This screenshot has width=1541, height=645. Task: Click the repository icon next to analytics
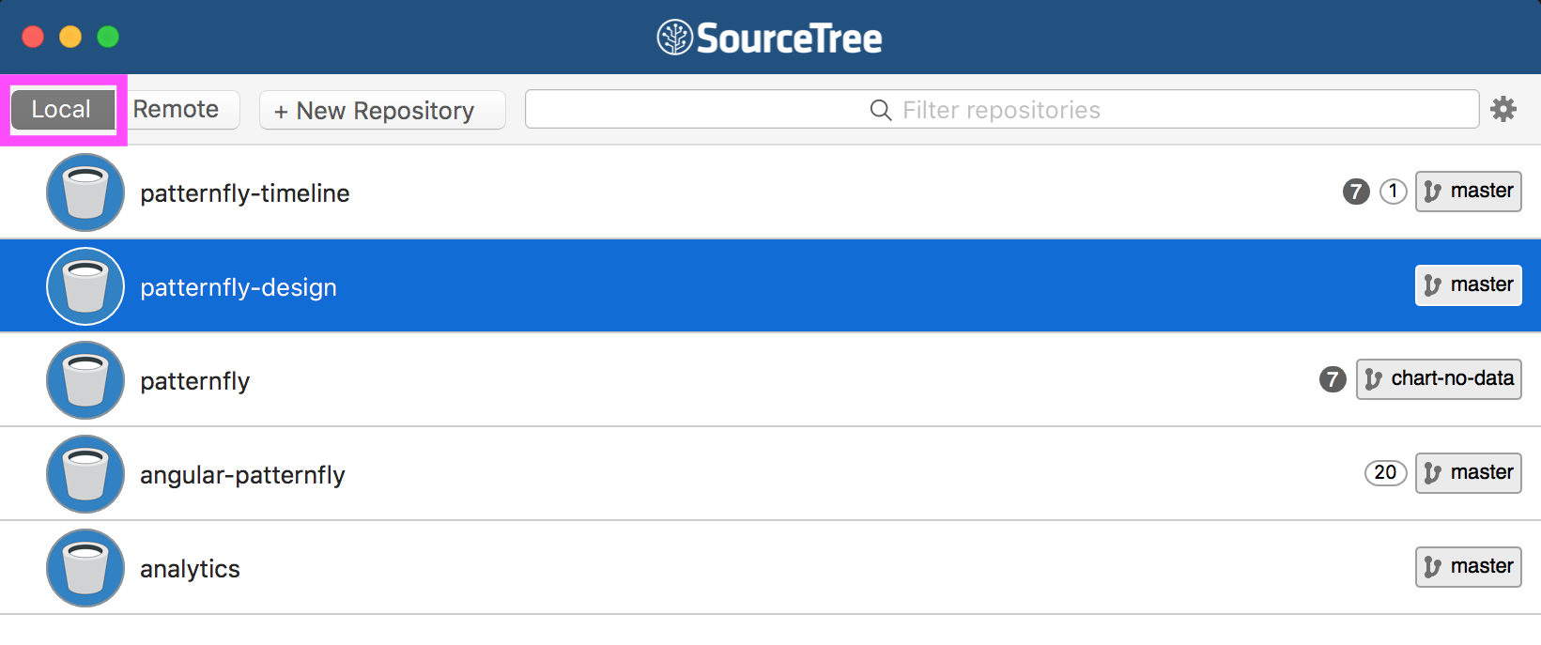pyautogui.click(x=85, y=568)
